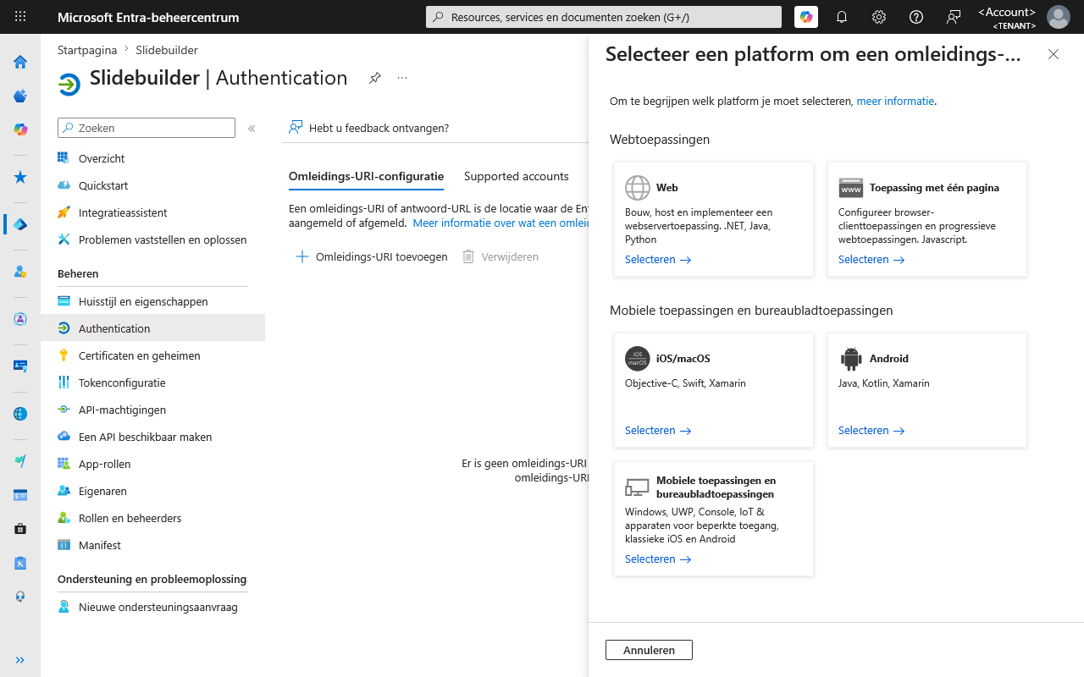Go to Home icon in left rail
1084x677 pixels.
click(20, 62)
